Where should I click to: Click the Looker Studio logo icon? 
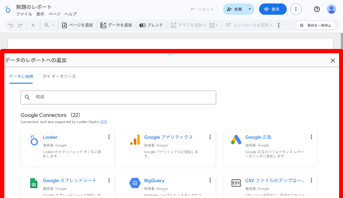click(x=8, y=10)
